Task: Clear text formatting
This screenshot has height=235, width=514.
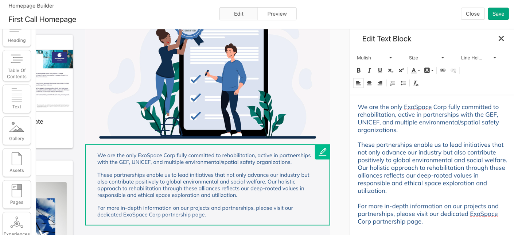Action: tap(416, 84)
